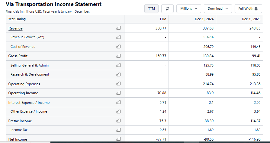Expand the Millions units dropdown

188,8
